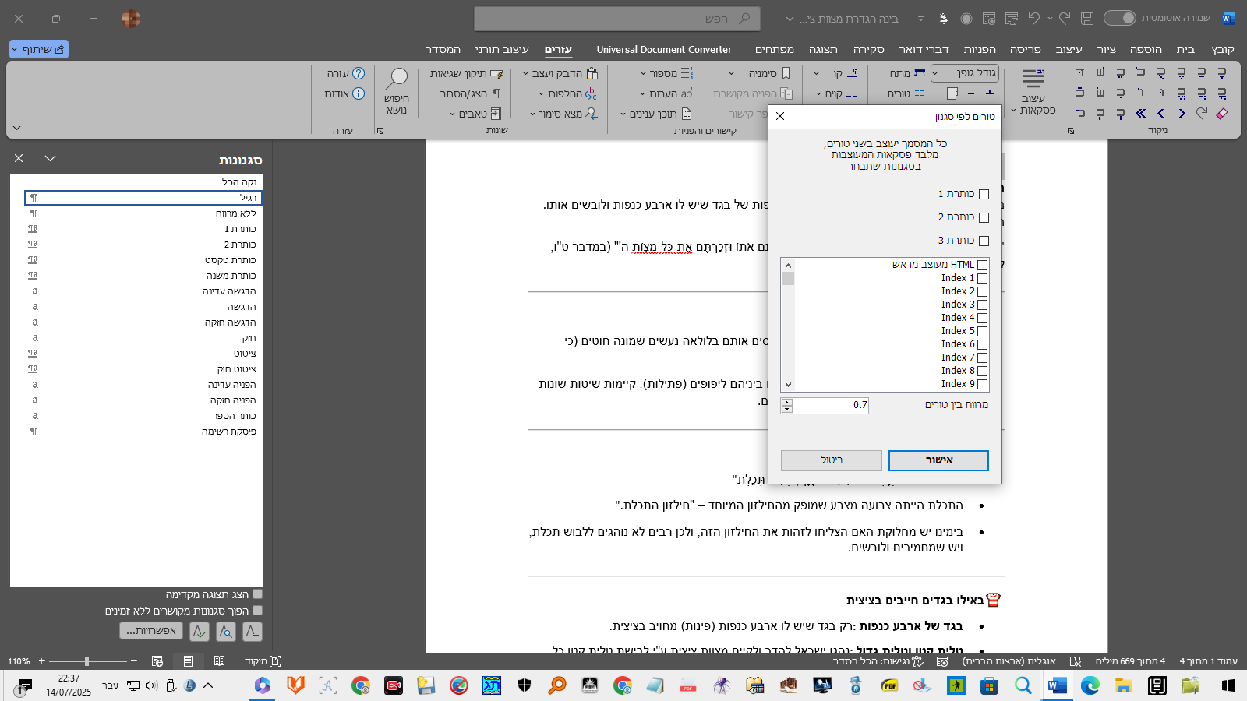Click the הדבק ועצב paste and format icon

tap(592, 73)
